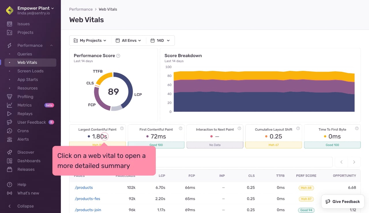This screenshot has height=213, width=369.
Task: Click the Replays play icon
Action: pos(10,114)
